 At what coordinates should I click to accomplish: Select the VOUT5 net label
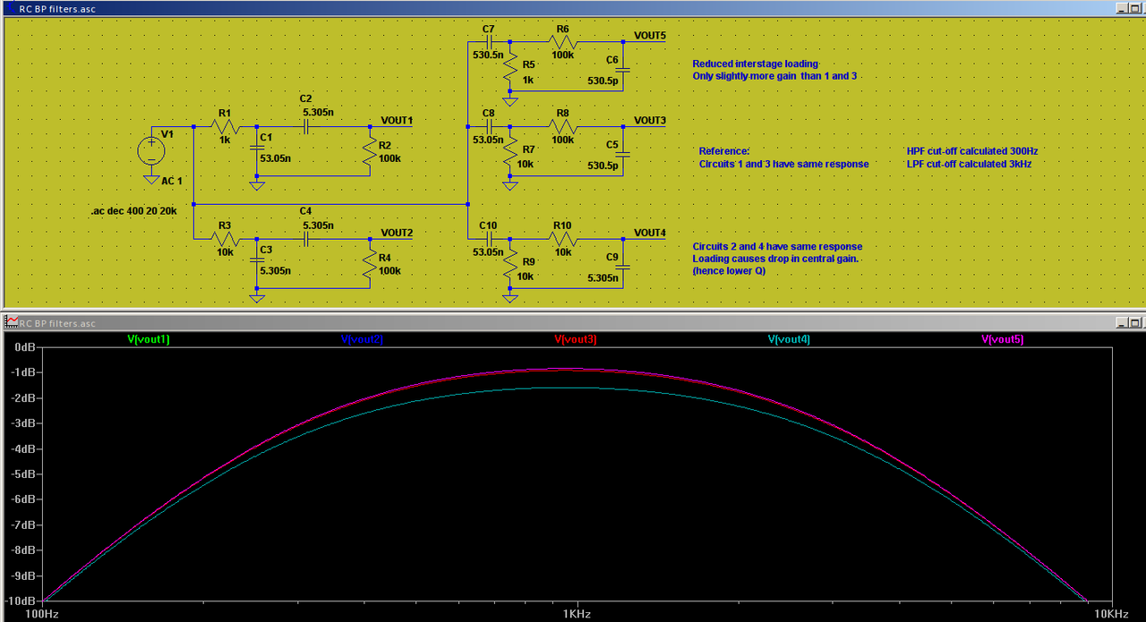click(650, 36)
